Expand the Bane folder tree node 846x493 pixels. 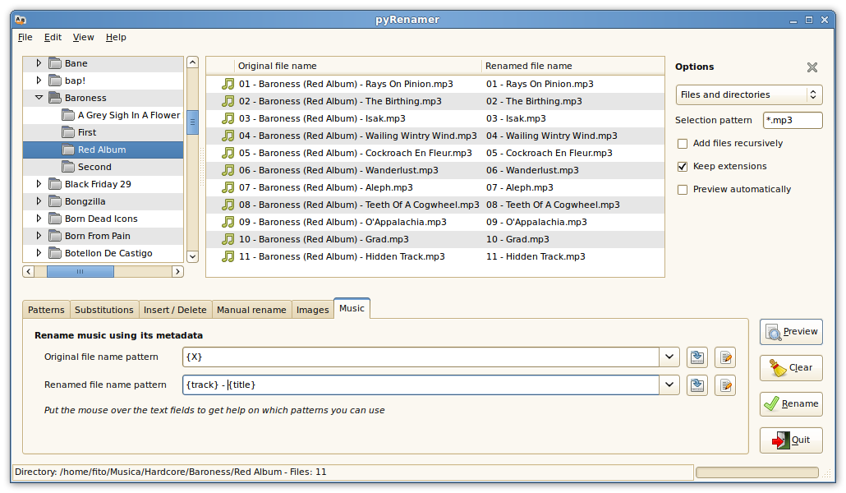coord(39,63)
